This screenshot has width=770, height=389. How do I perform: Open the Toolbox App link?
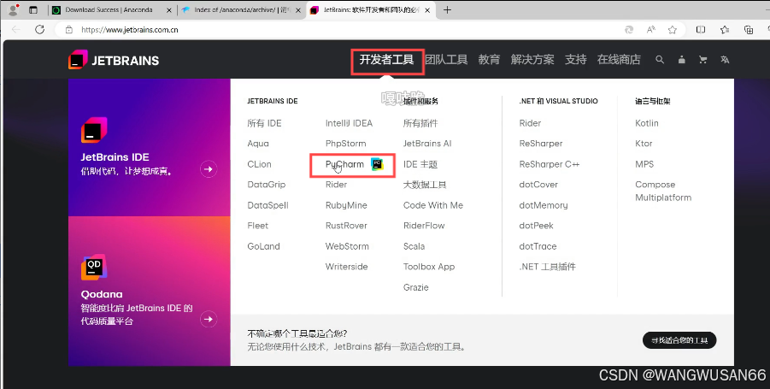coord(429,267)
